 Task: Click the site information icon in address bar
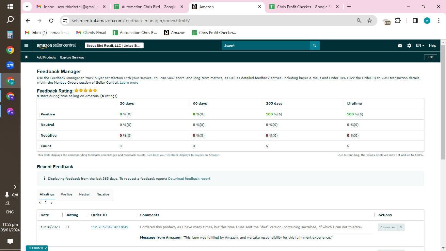[65, 21]
